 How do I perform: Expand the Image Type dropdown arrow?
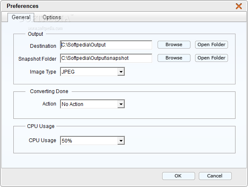[121, 72]
